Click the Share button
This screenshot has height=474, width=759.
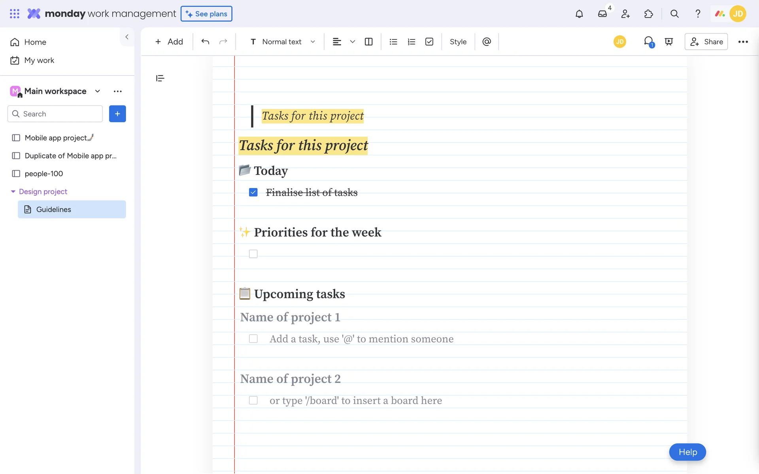coord(706,42)
